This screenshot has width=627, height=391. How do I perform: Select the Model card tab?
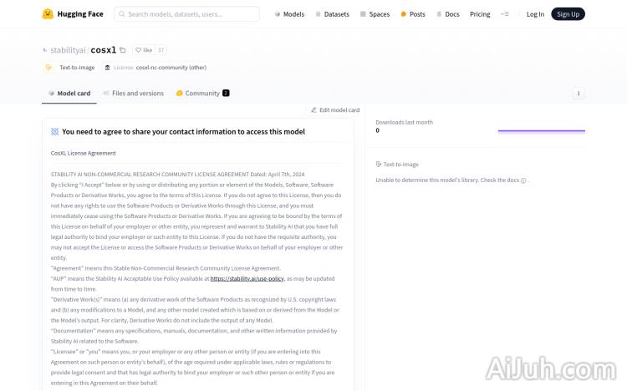tap(69, 94)
